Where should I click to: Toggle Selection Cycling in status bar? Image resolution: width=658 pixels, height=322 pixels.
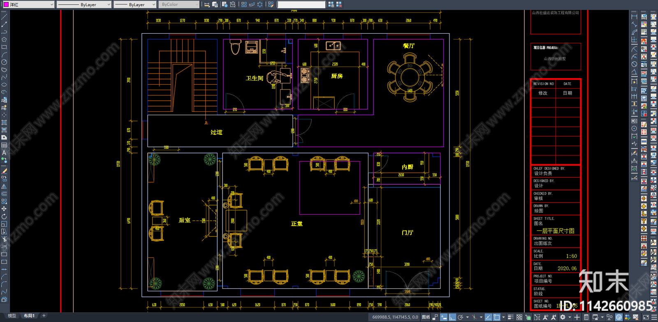pos(528,317)
